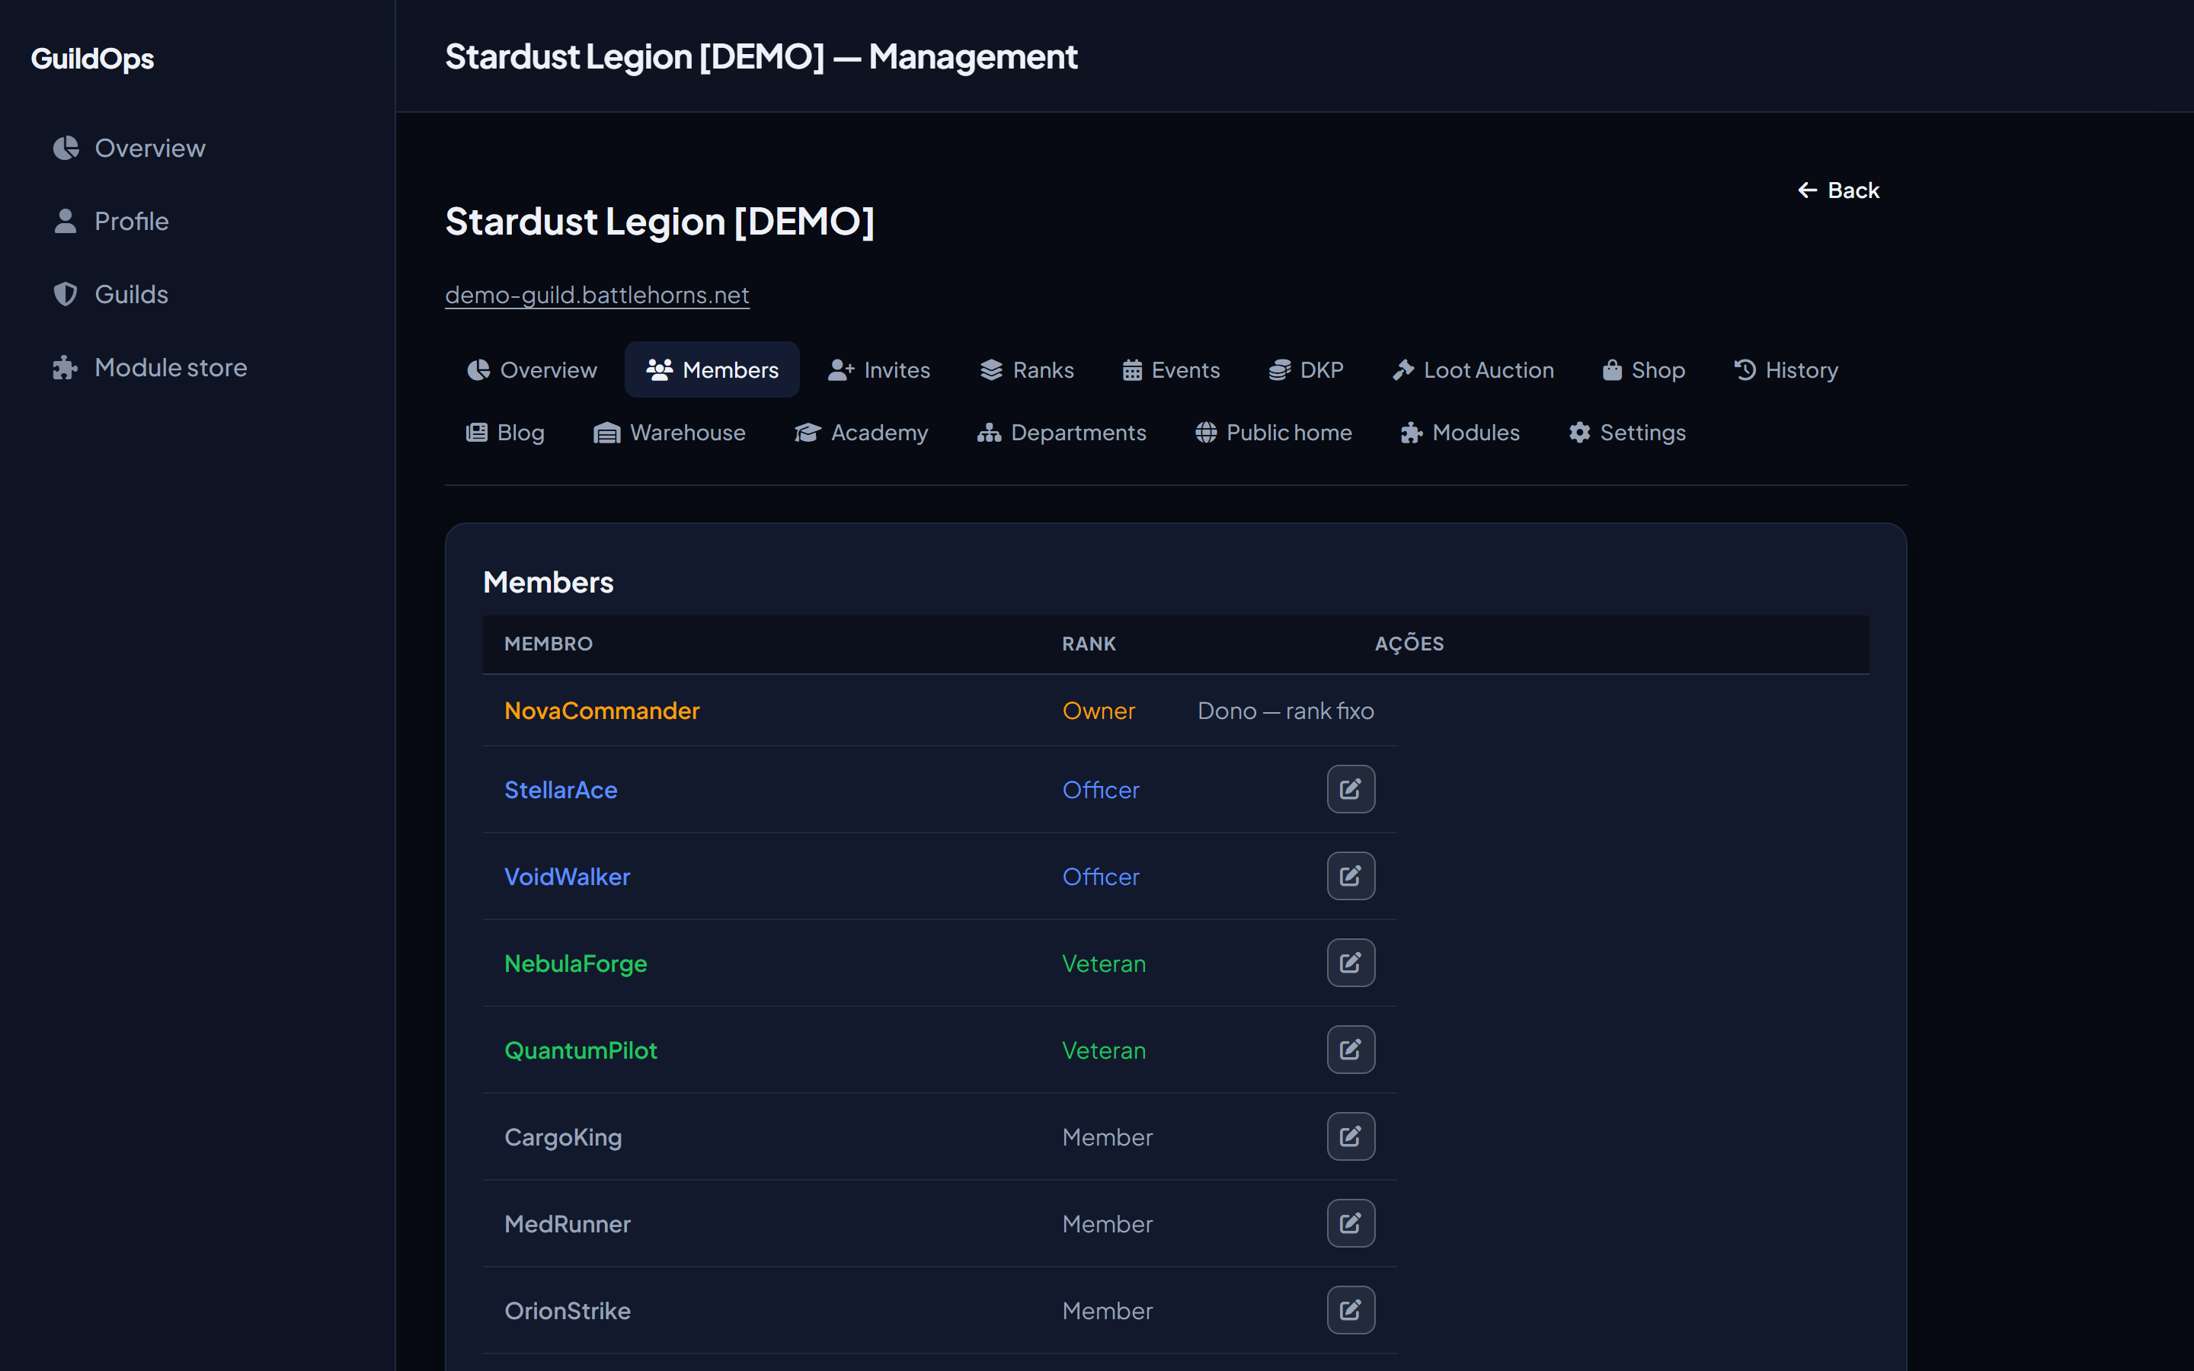This screenshot has height=1371, width=2194.
Task: Edit MedRunner's rank with the pencil icon
Action: click(1351, 1224)
